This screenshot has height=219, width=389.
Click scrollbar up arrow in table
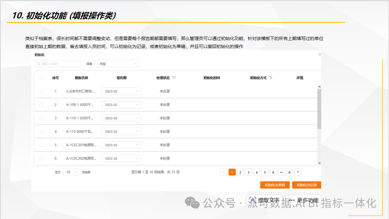pos(319,87)
